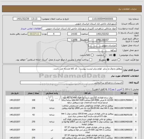
Task: Select the کالا radio button
Action: 114,55
